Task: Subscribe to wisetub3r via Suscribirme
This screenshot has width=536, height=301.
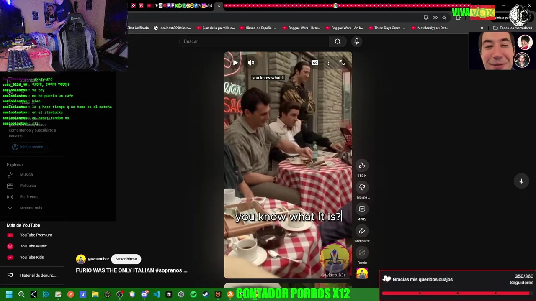Action: coord(126,259)
